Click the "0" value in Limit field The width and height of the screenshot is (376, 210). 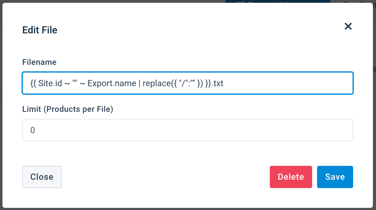click(x=33, y=130)
